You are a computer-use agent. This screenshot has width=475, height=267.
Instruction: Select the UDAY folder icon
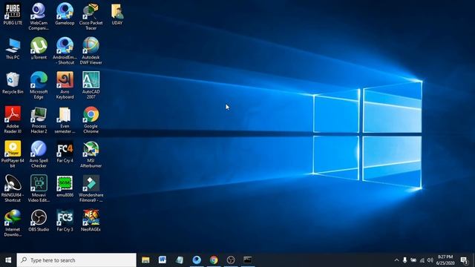click(117, 14)
